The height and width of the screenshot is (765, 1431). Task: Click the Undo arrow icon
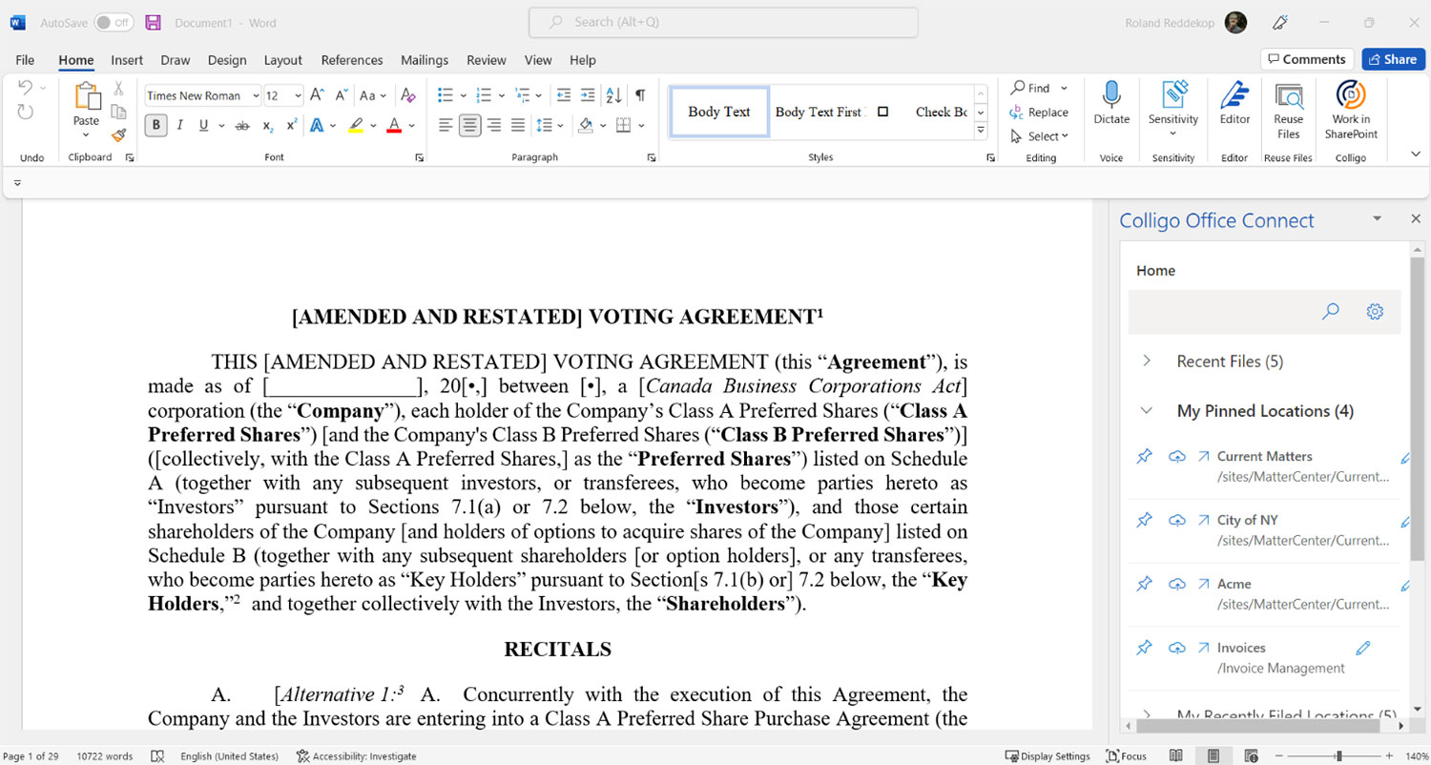pyautogui.click(x=26, y=88)
